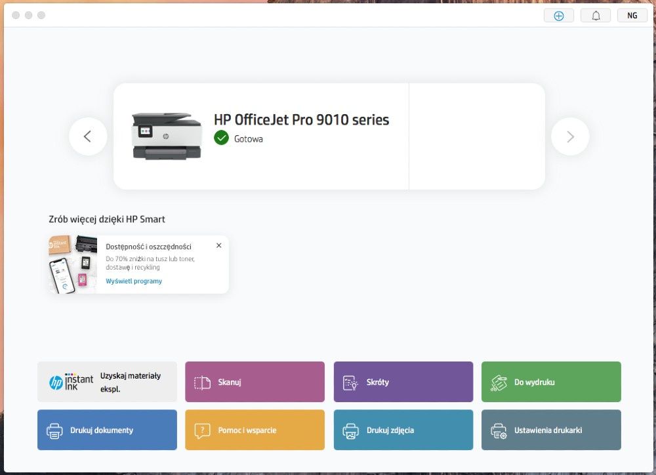Click the printer settings gear icon
The width and height of the screenshot is (656, 475).
pyautogui.click(x=499, y=430)
